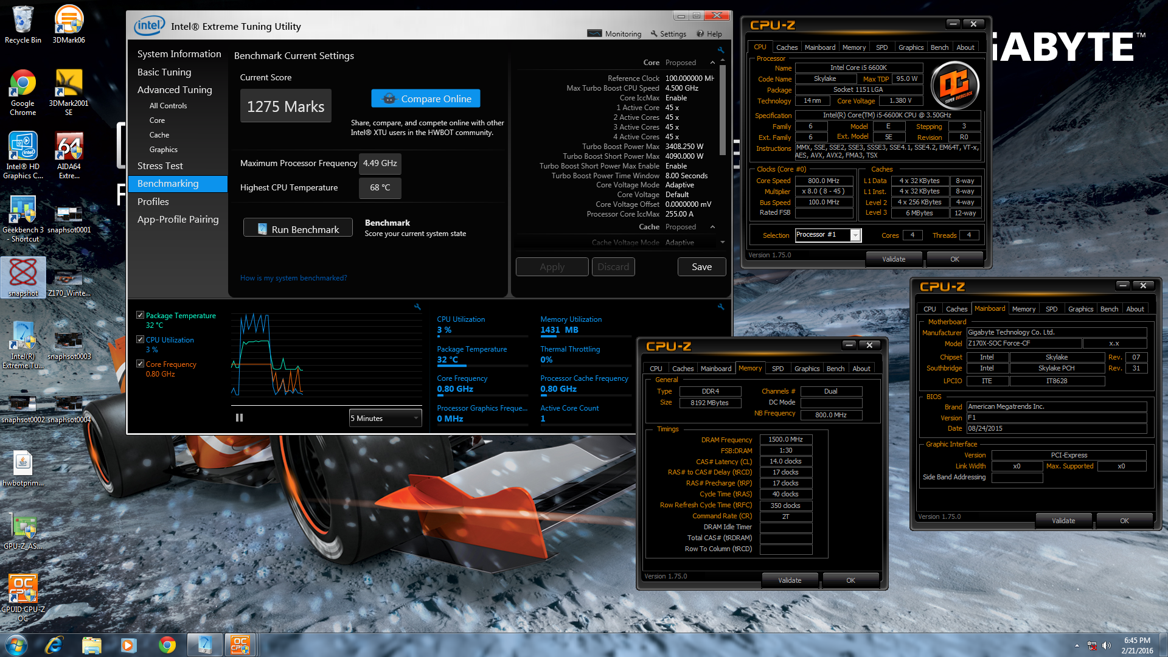The image size is (1168, 657).
Task: Pause the monitoring graph
Action: point(239,418)
